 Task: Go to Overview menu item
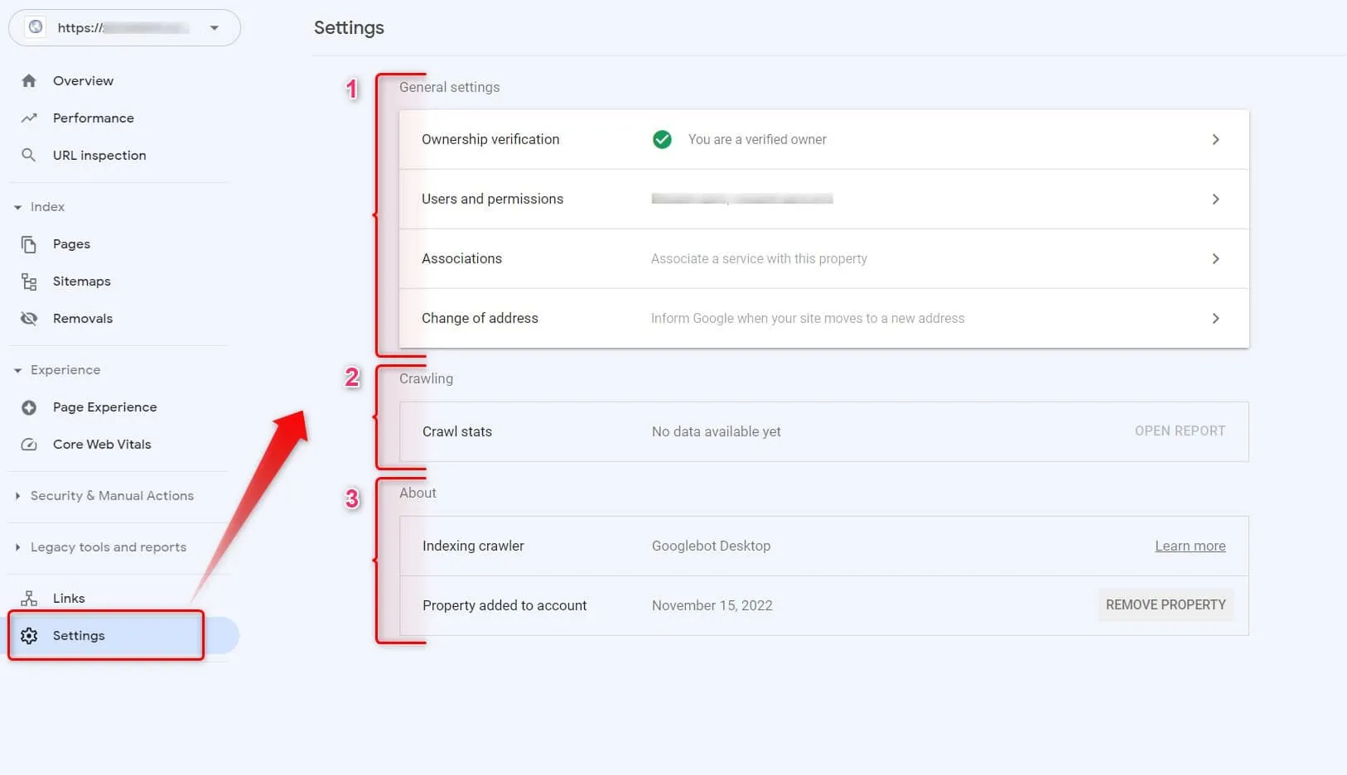click(x=83, y=80)
